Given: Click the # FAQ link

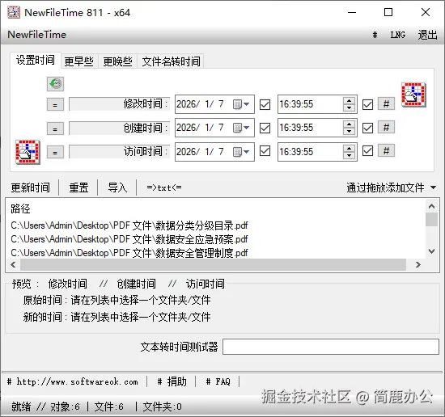Looking at the screenshot, I should coord(218,382).
